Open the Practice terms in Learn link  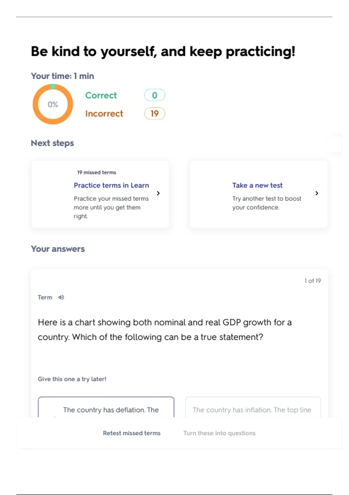click(111, 185)
